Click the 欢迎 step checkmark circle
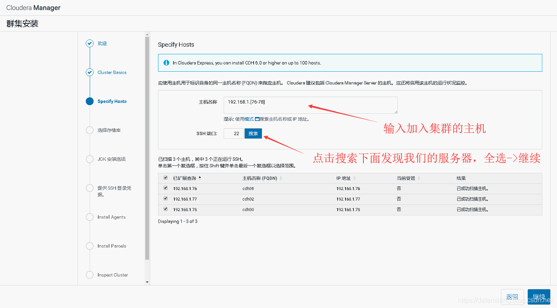This screenshot has width=557, height=308. tap(89, 43)
